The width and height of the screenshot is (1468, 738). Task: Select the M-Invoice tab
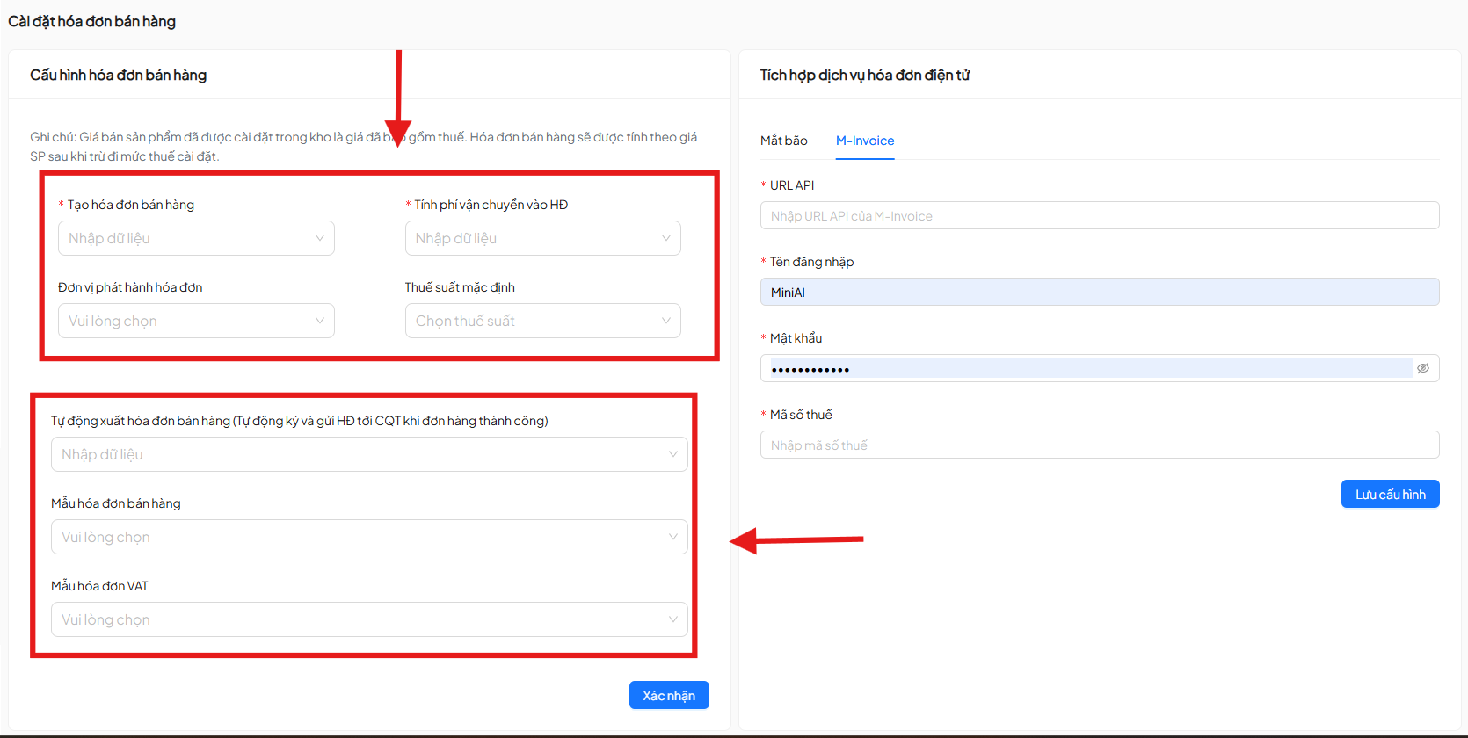pyautogui.click(x=864, y=141)
